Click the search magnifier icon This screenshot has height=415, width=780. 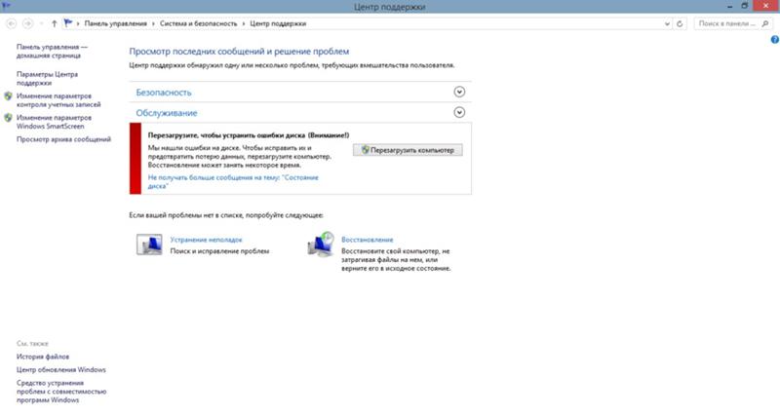tap(765, 23)
